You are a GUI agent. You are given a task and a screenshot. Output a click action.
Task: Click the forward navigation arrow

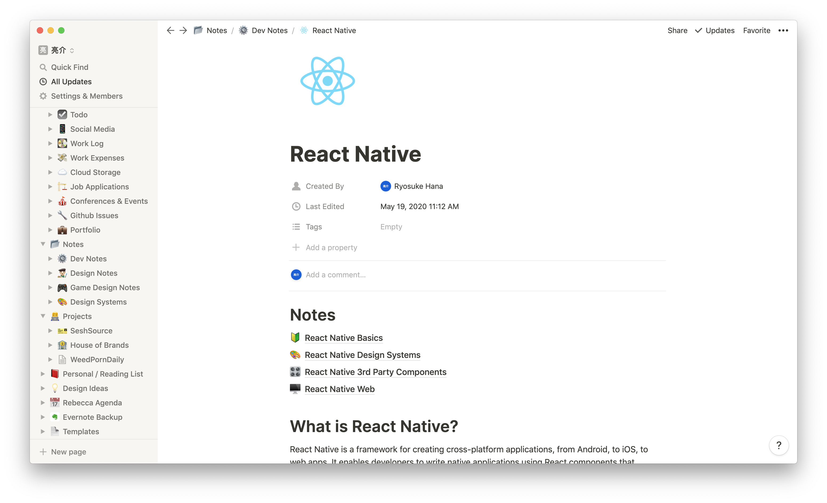point(183,30)
